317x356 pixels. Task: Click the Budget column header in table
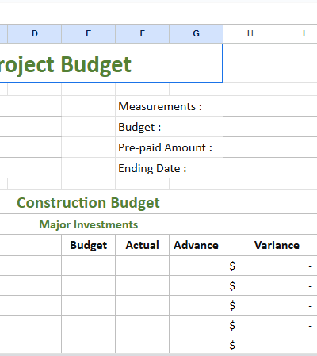click(x=89, y=245)
